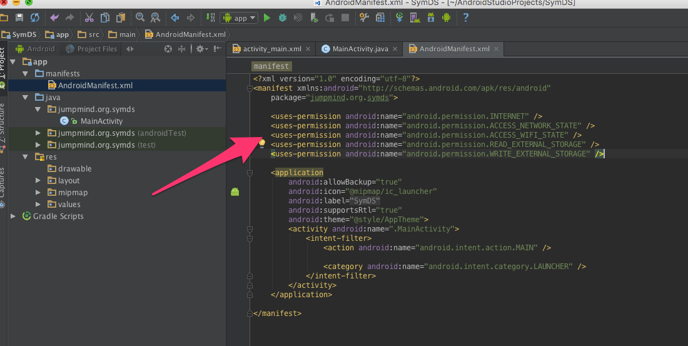Click the SymDS breadcrumb
The height and width of the screenshot is (346, 688).
[19, 34]
